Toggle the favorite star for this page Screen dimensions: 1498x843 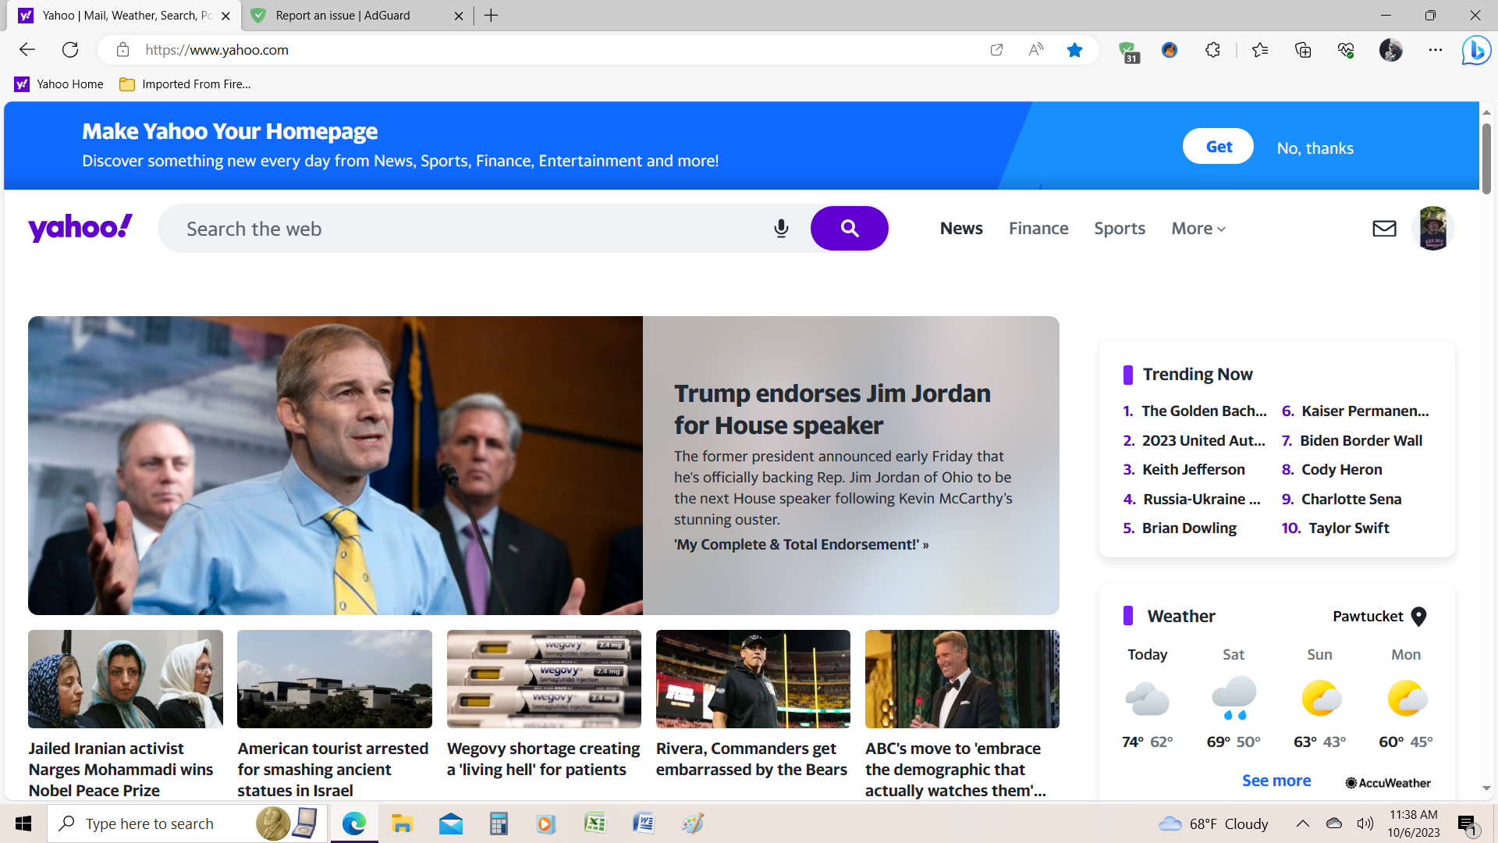click(x=1074, y=50)
